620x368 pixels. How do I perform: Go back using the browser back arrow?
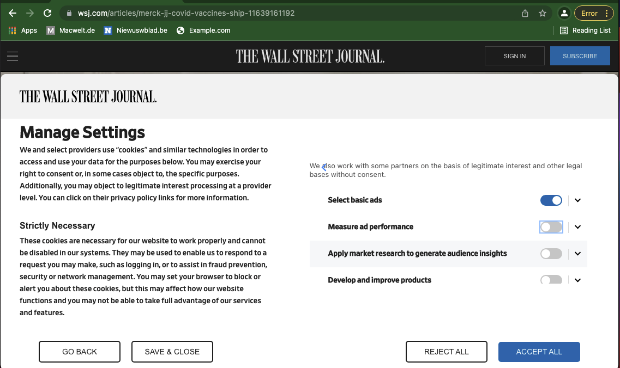[x=12, y=13]
